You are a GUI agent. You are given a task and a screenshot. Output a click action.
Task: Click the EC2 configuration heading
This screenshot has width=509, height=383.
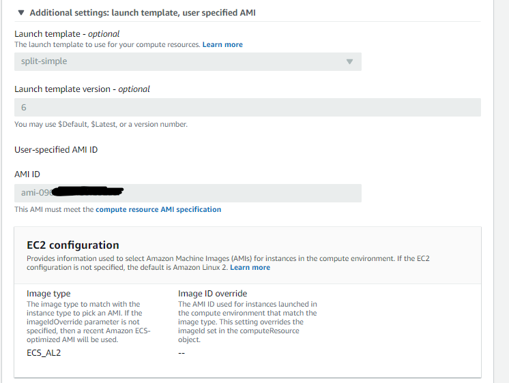coord(73,245)
